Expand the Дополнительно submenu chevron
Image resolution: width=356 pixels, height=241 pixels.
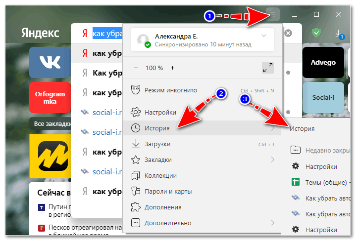point(273,223)
